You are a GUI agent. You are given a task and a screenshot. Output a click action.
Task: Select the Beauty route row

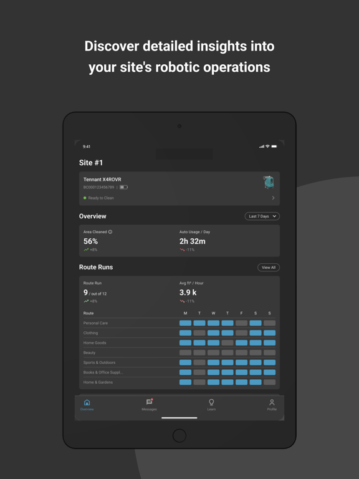click(179, 352)
